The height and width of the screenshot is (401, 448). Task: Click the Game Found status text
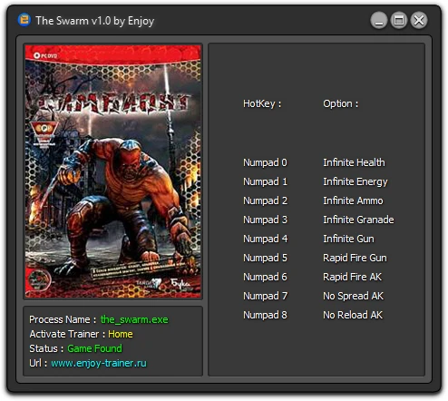pos(94,348)
